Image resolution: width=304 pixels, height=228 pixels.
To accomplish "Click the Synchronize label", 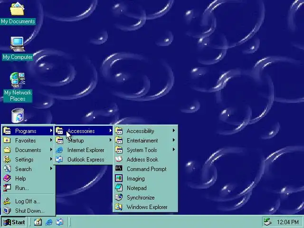I will point(141,198).
